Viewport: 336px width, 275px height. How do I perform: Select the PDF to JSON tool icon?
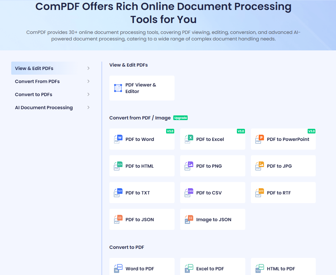(118, 219)
